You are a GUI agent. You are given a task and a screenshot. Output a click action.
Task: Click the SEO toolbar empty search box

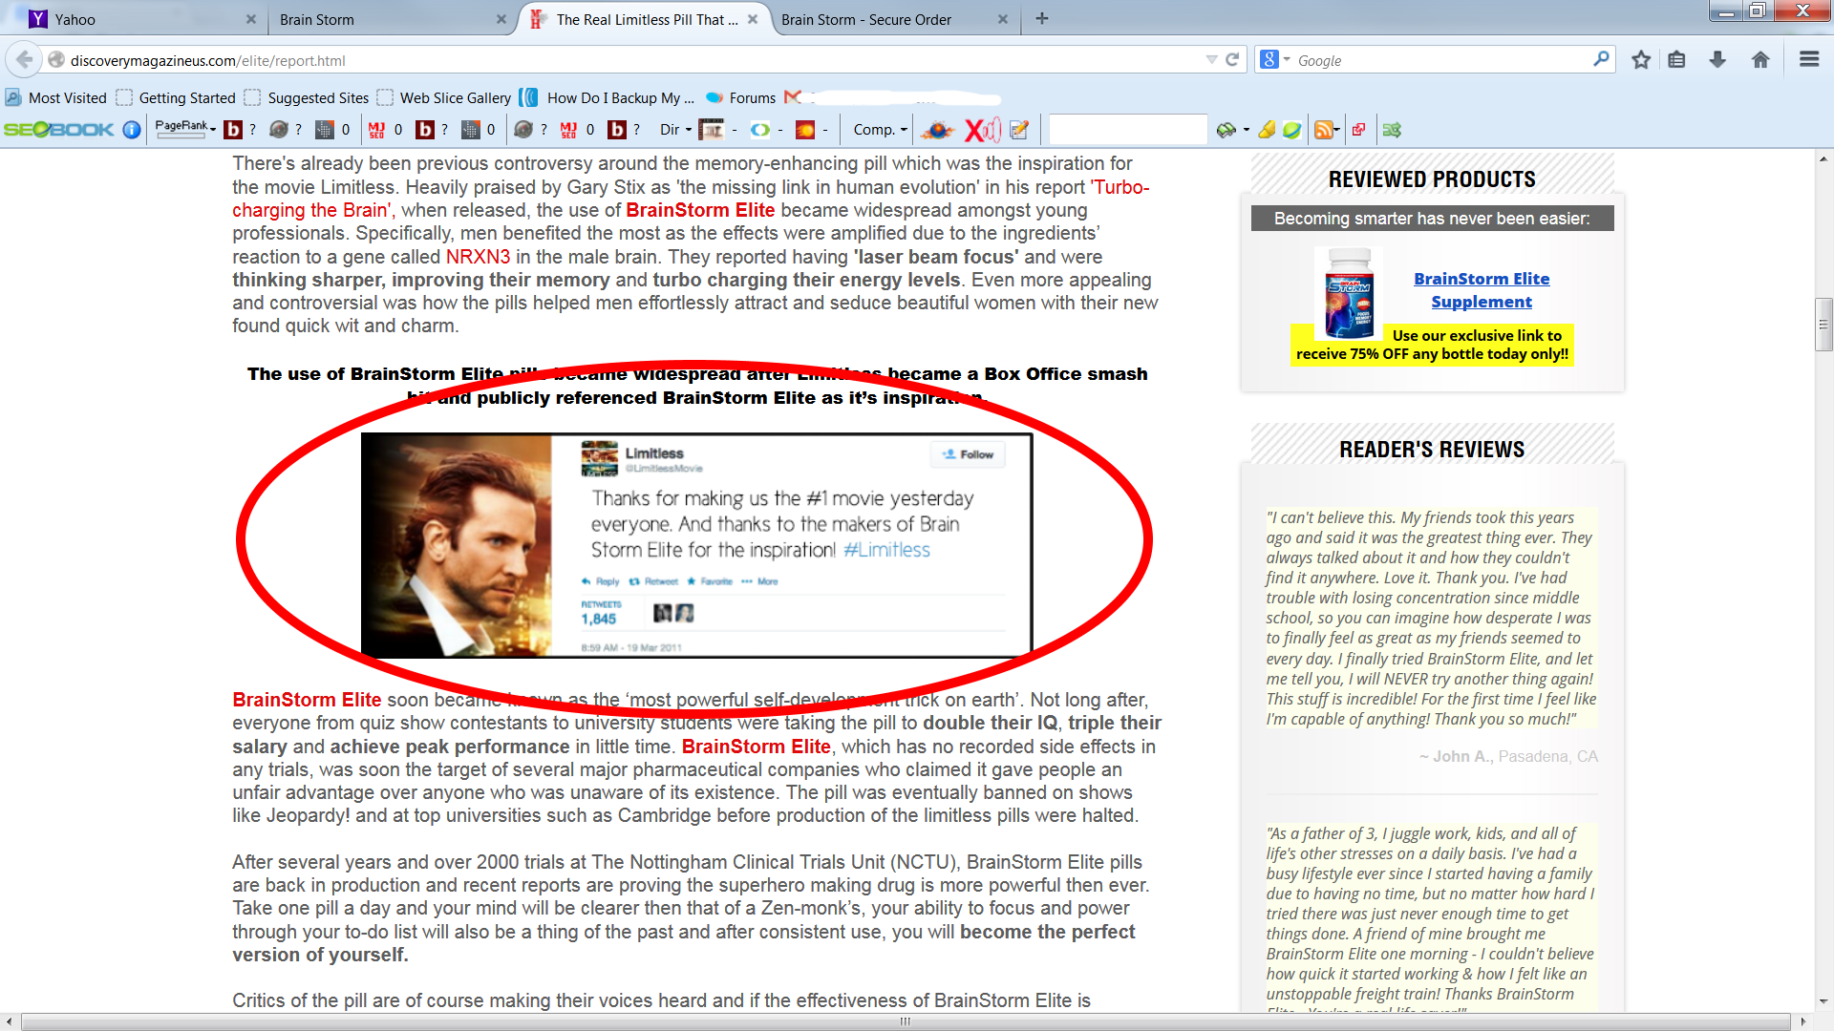pyautogui.click(x=1128, y=130)
